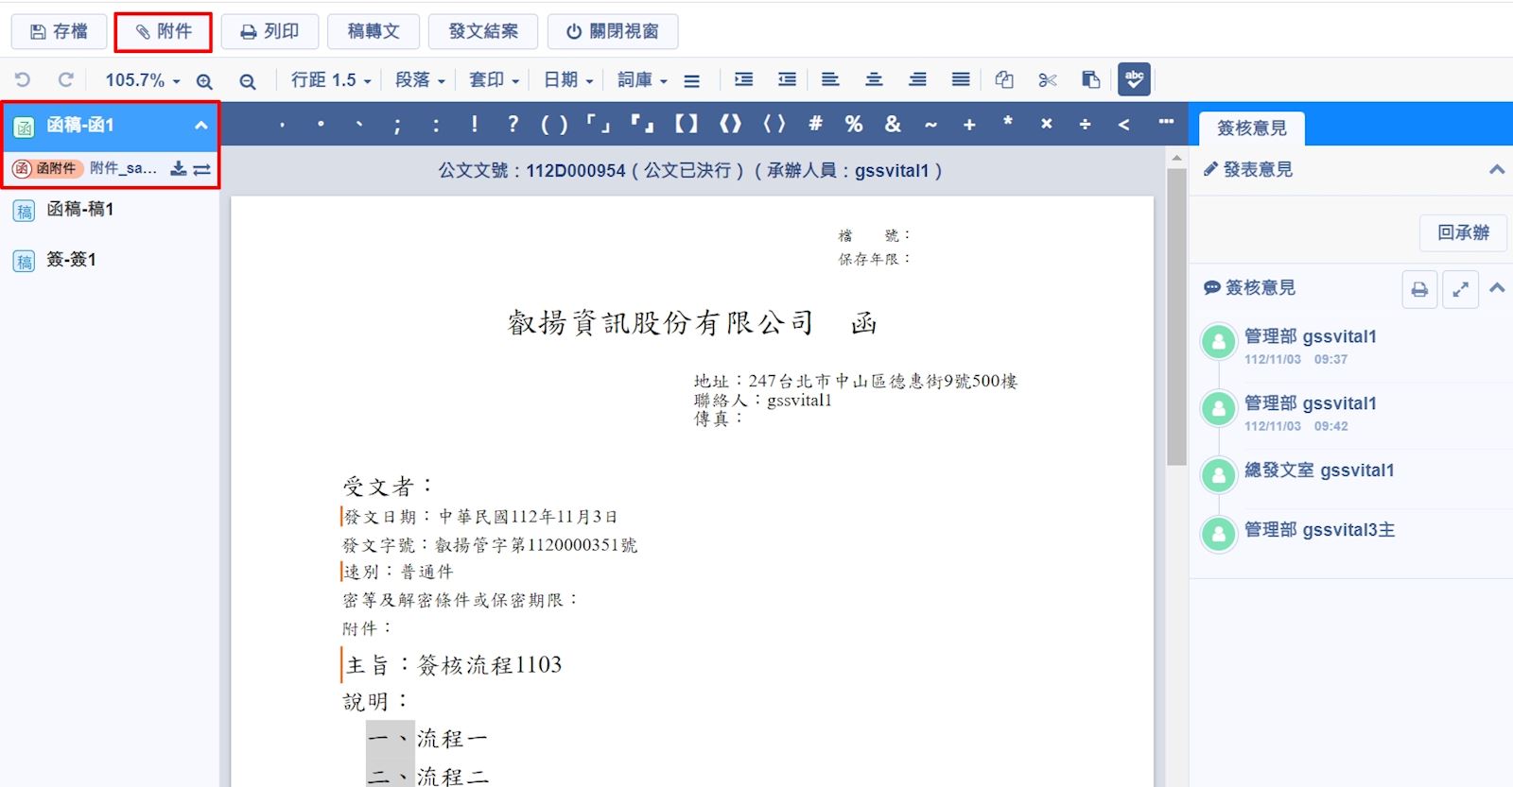
Task: Click the document vertical scrollbar
Action: 1176,317
